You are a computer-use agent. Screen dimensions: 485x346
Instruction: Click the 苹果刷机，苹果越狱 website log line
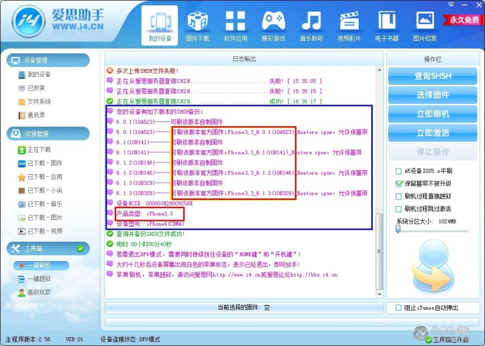point(227,275)
